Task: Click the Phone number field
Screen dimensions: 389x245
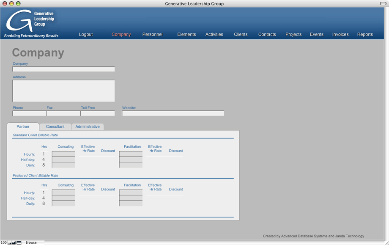Action: point(29,113)
